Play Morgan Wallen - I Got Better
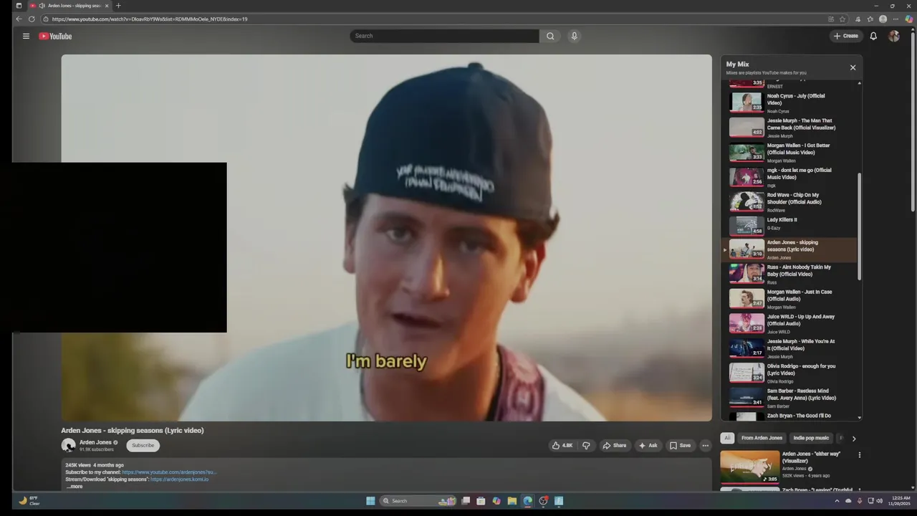Image resolution: width=917 pixels, height=516 pixels. pyautogui.click(x=788, y=152)
